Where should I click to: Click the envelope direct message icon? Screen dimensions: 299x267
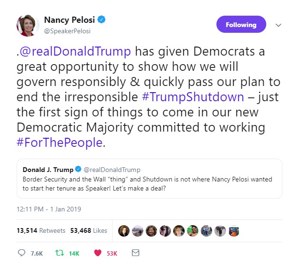(135, 253)
